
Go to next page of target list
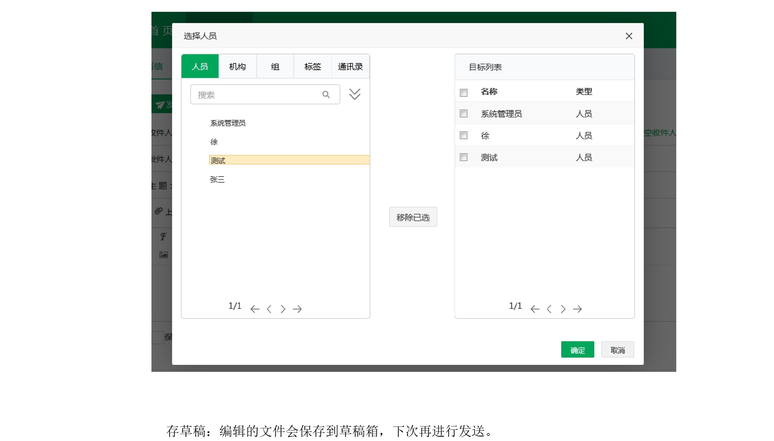[x=563, y=309]
